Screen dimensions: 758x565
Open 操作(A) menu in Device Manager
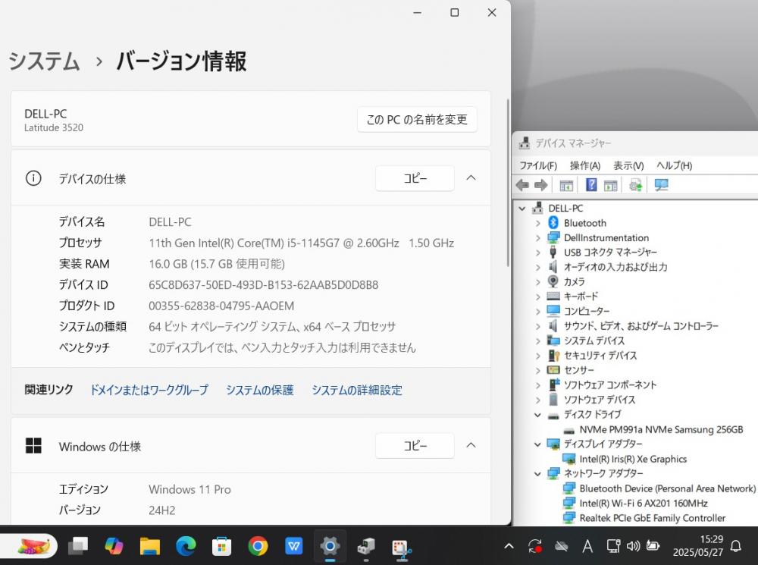tap(585, 165)
